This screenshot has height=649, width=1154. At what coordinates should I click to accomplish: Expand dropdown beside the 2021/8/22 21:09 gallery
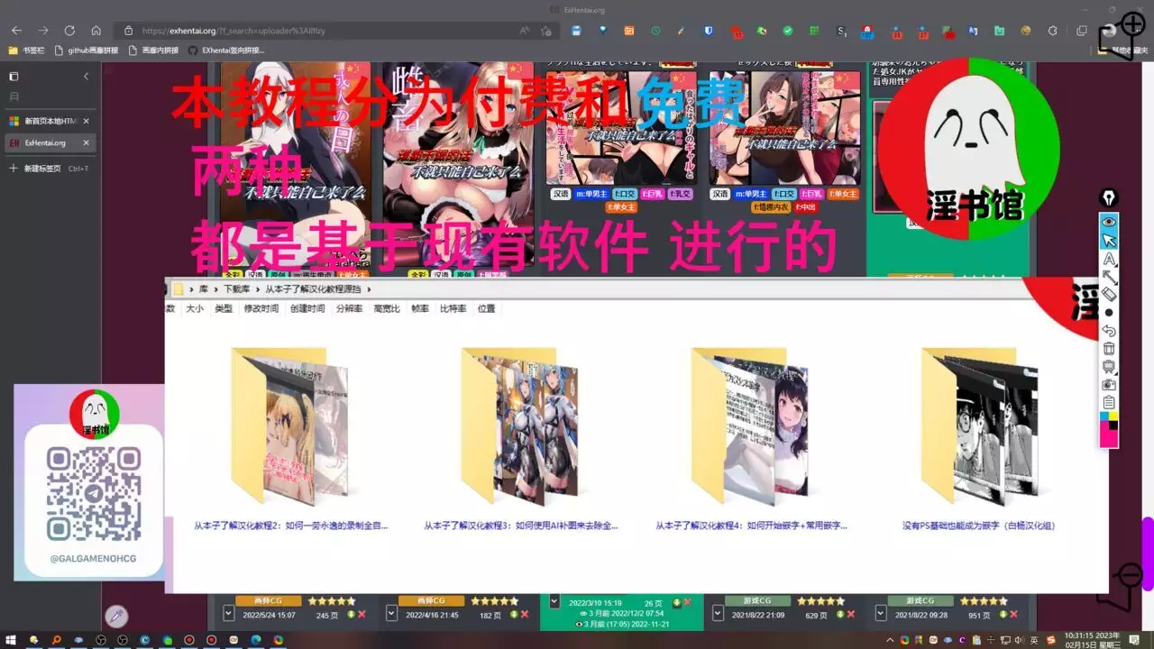pos(718,614)
